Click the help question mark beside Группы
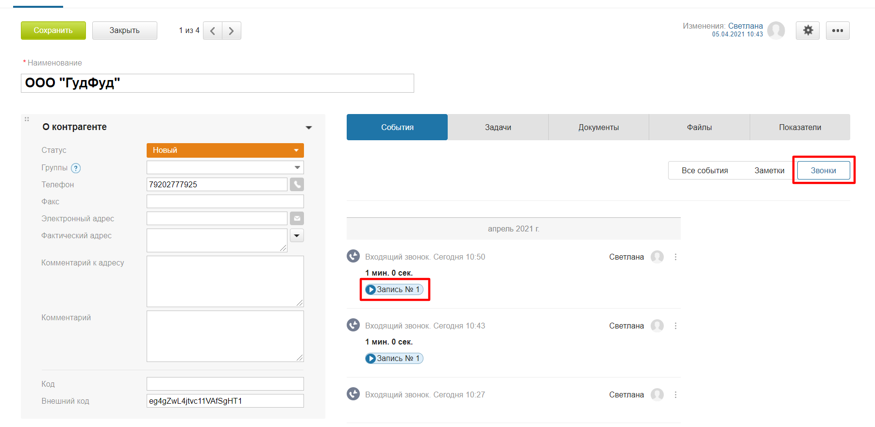 (x=76, y=168)
